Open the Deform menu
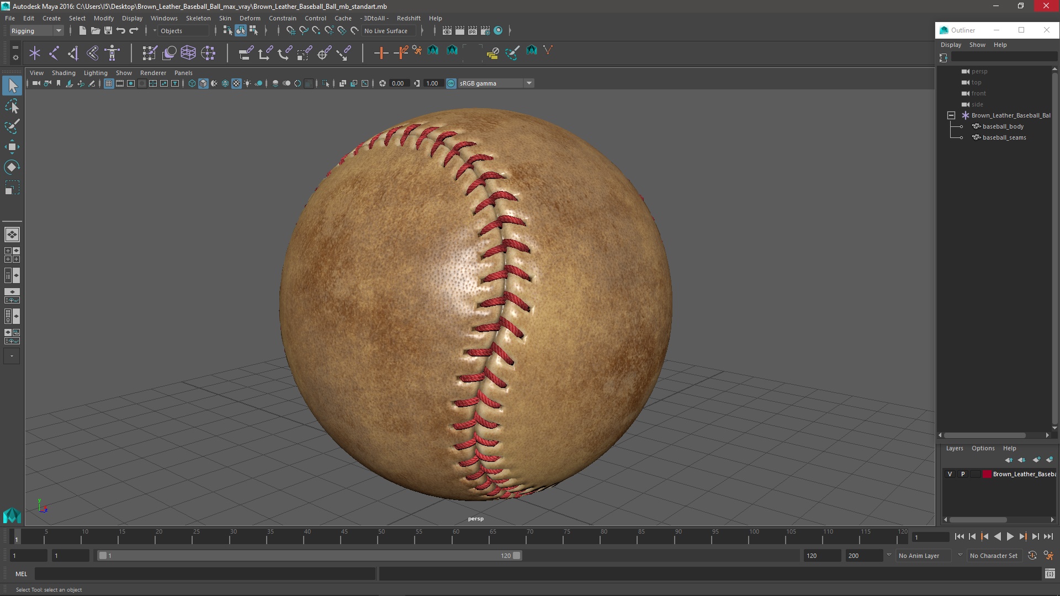Image resolution: width=1060 pixels, height=596 pixels. tap(250, 18)
